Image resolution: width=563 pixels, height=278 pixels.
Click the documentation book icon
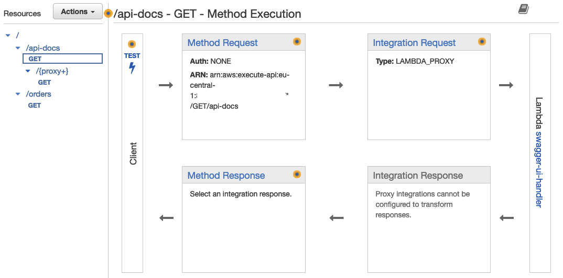click(523, 9)
